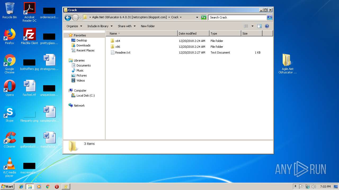The height and width of the screenshot is (190, 339).
Task: Expand the address bar history dropdown
Action: click(197, 17)
